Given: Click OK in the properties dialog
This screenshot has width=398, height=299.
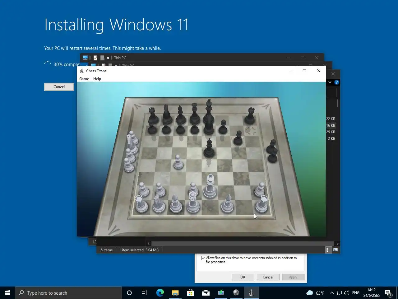Looking at the screenshot, I should (x=243, y=277).
